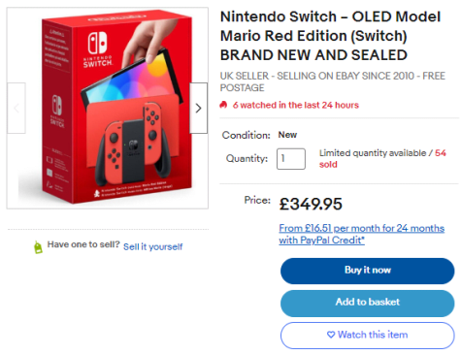Show previous product image with left arrow
Viewport: 461px width, 354px height.
click(x=16, y=108)
